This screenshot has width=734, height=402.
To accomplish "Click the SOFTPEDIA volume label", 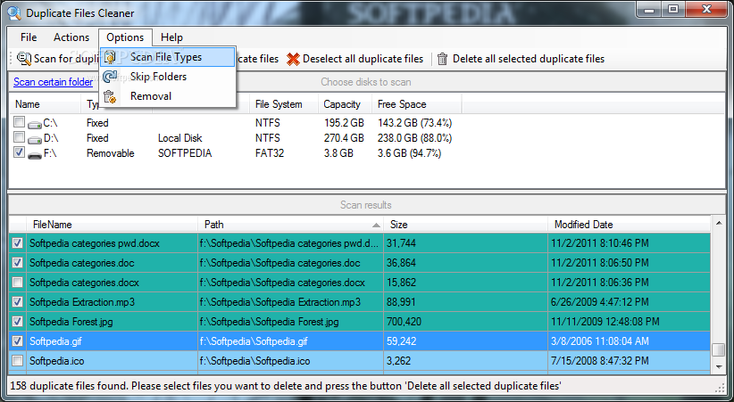I will click(x=185, y=153).
